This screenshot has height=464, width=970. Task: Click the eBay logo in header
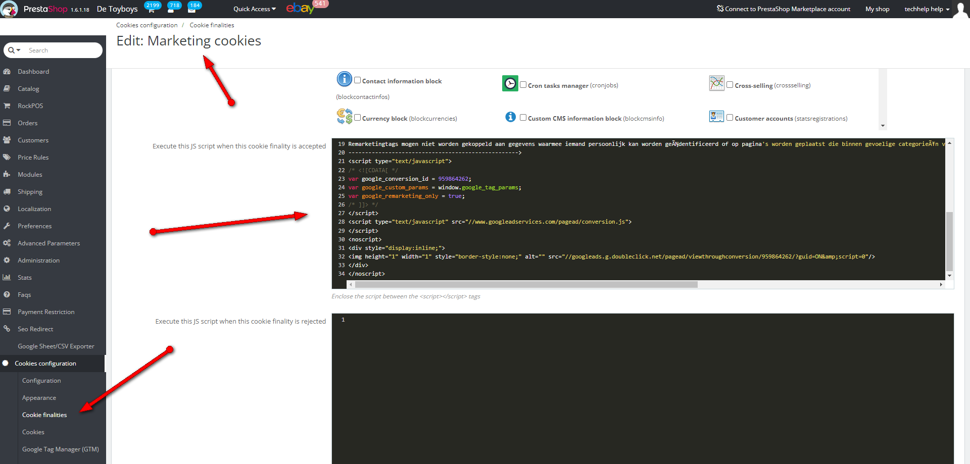click(300, 9)
